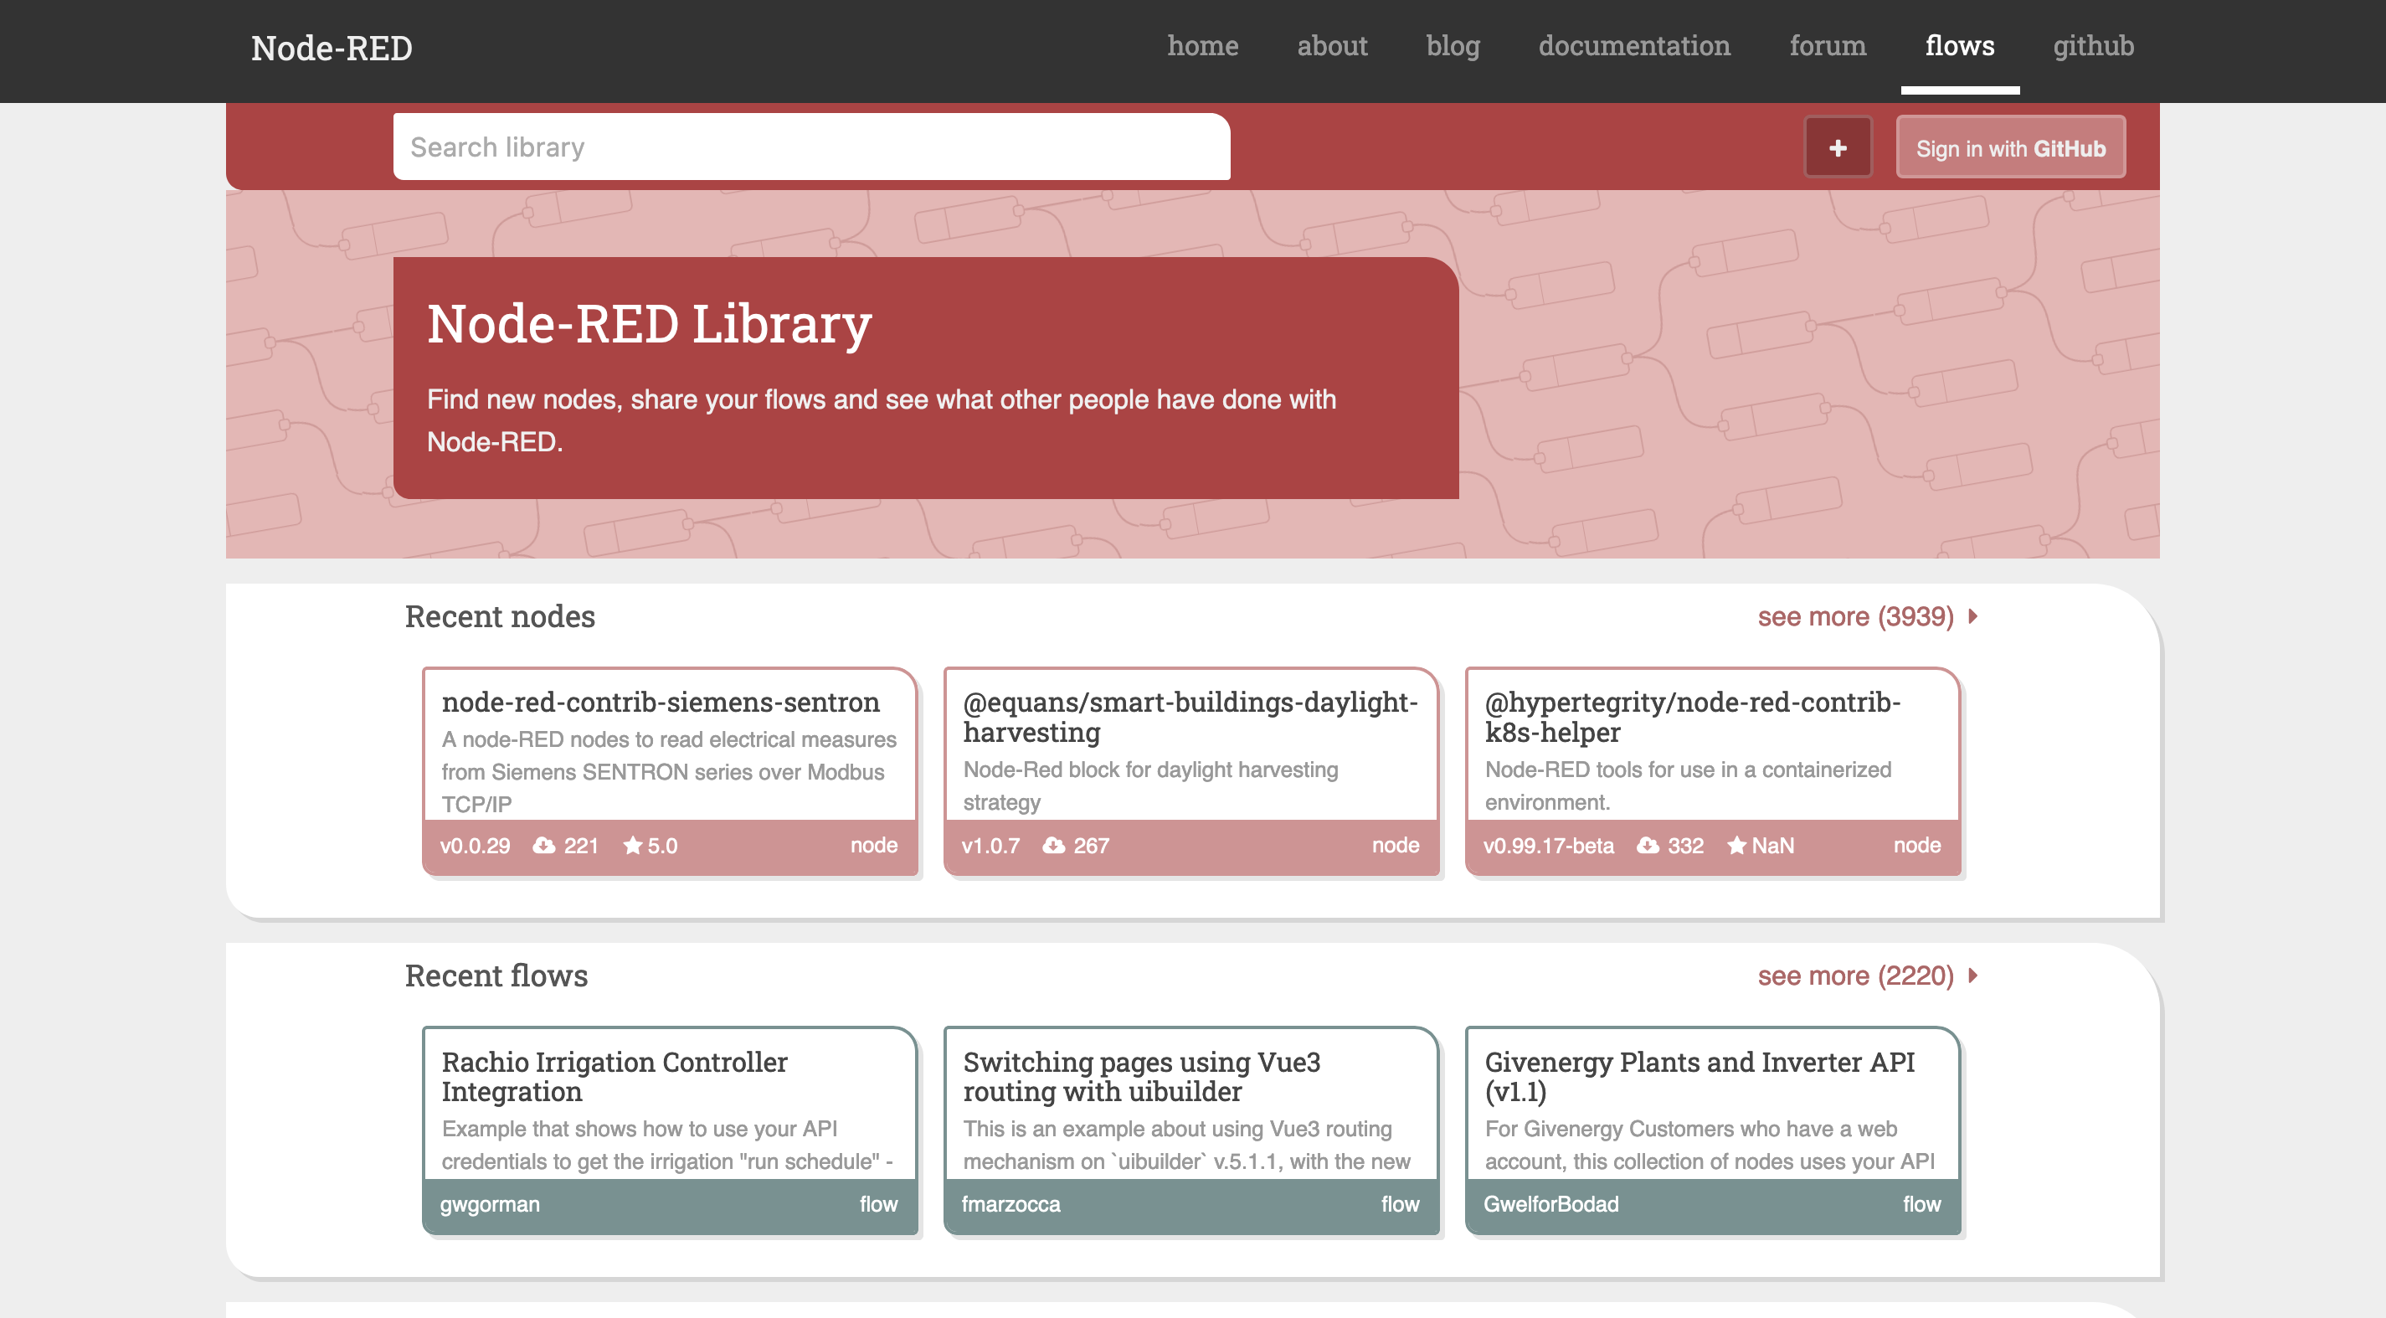
Task: Click the Sign in with GitHub button
Action: [x=2010, y=147]
